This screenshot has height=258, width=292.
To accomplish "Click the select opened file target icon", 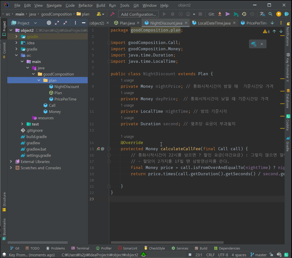I will pos(49,23).
